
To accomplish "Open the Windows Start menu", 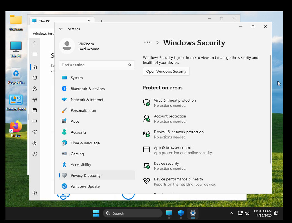I will 96,213.
